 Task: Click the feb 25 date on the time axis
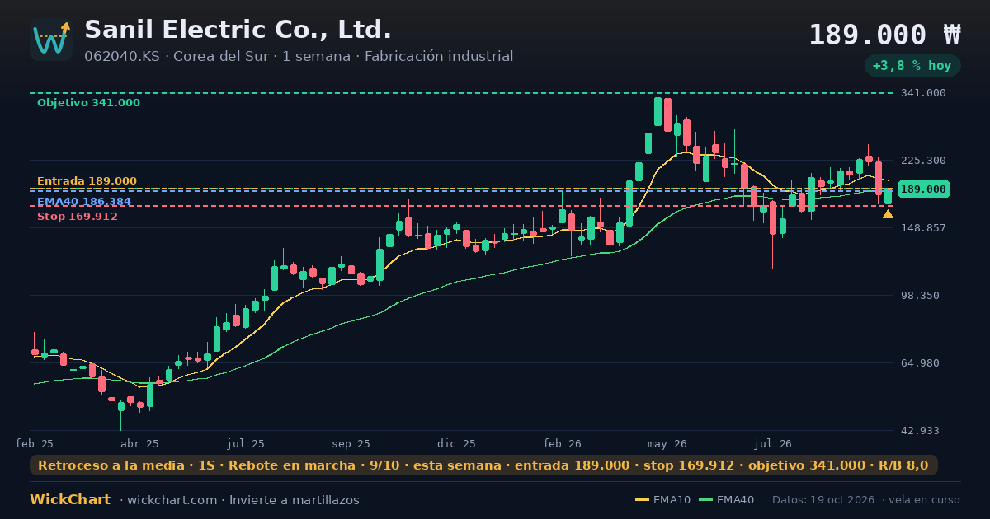click(34, 444)
